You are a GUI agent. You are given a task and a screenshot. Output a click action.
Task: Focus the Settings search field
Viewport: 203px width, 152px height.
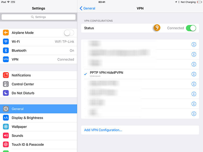pos(39,17)
